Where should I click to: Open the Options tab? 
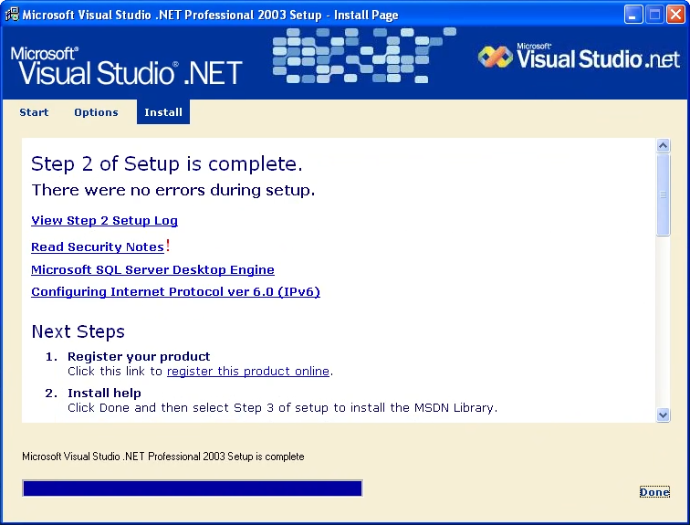[x=96, y=112]
